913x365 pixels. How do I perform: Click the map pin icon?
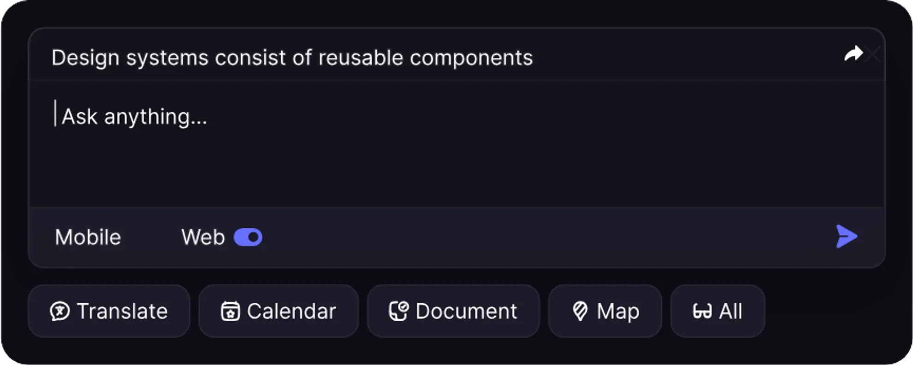tap(580, 311)
